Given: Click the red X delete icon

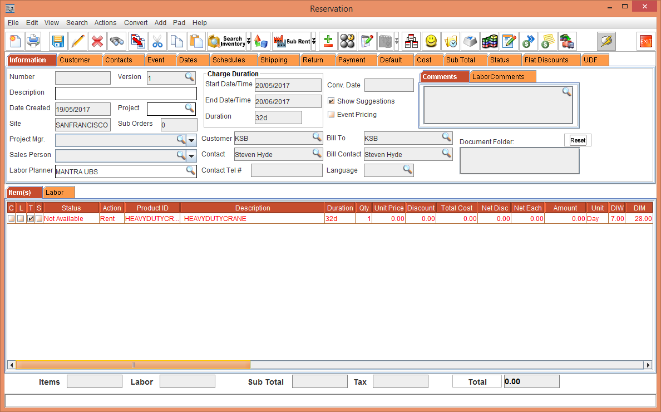Looking at the screenshot, I should point(97,41).
